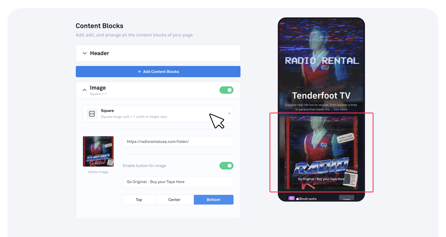
Task: Open the Square image ratio dropdown
Action: pos(158,114)
